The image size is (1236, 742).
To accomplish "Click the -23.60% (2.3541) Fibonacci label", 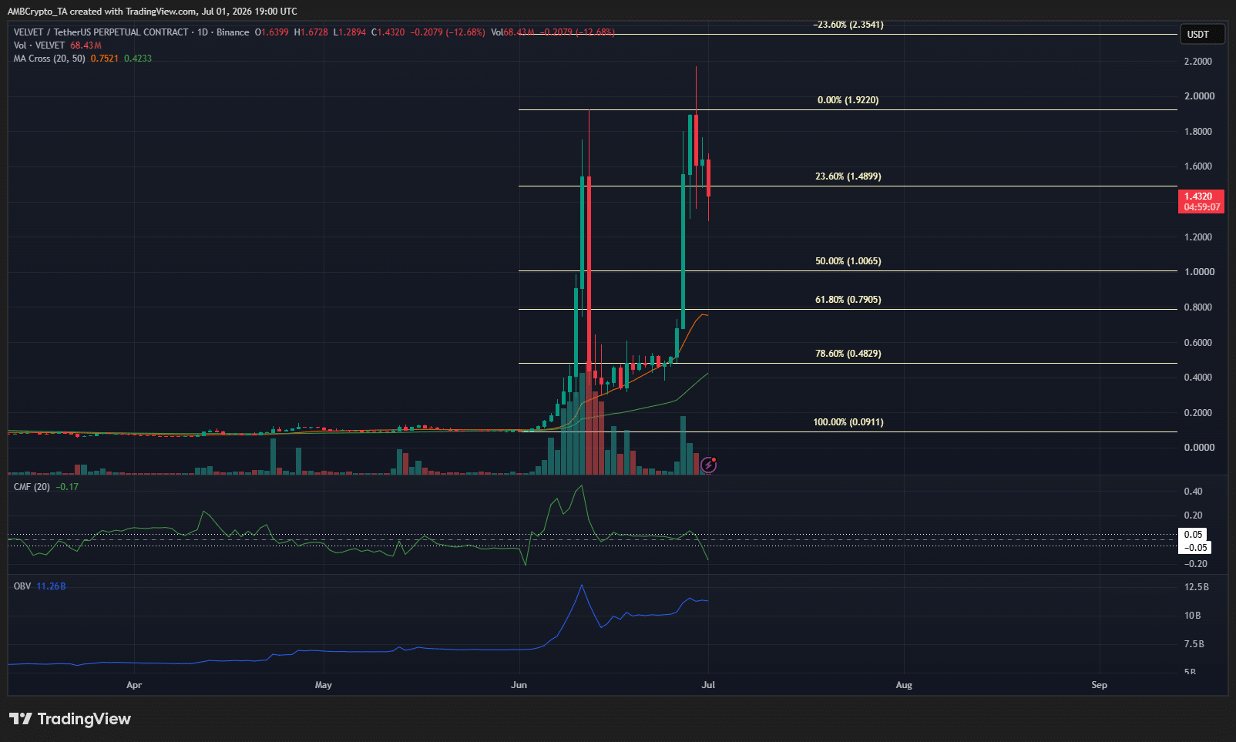I will click(848, 25).
